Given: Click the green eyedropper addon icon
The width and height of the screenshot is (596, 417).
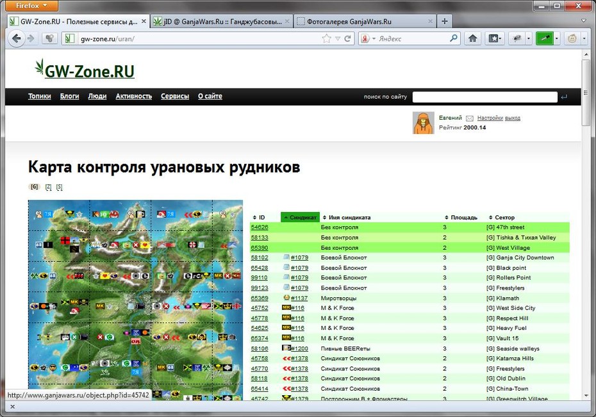Looking at the screenshot, I should pyautogui.click(x=544, y=38).
